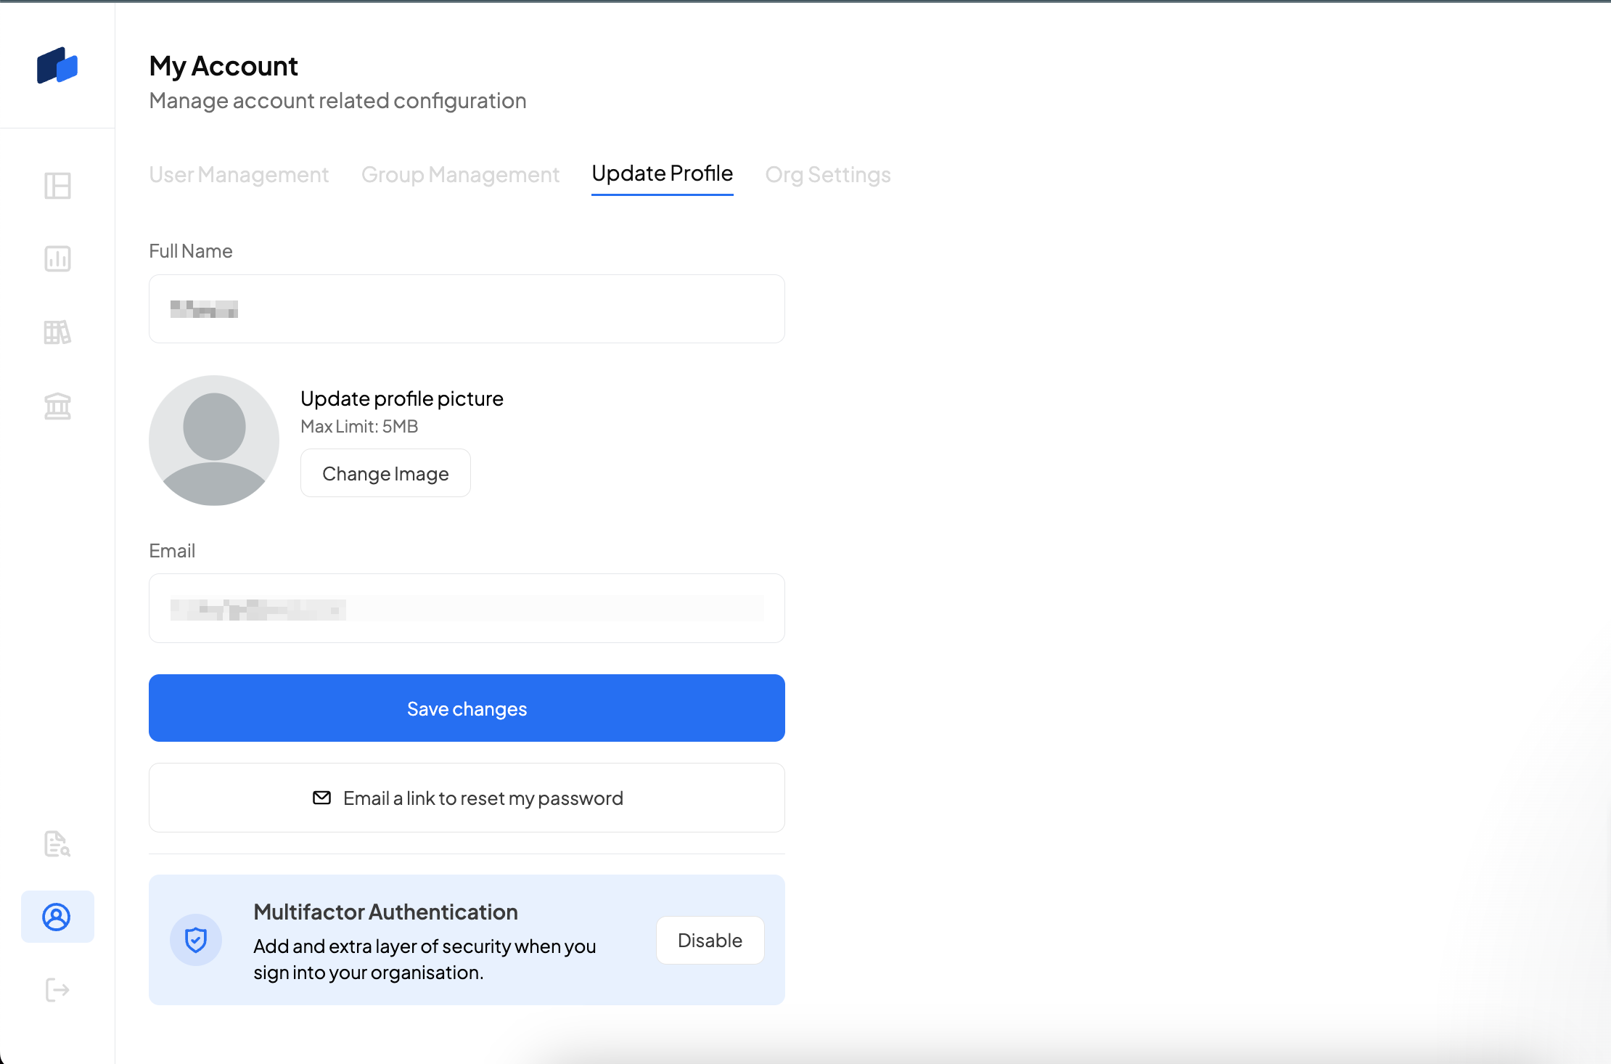This screenshot has height=1064, width=1611.
Task: Switch to Group Management tab
Action: tap(460, 175)
